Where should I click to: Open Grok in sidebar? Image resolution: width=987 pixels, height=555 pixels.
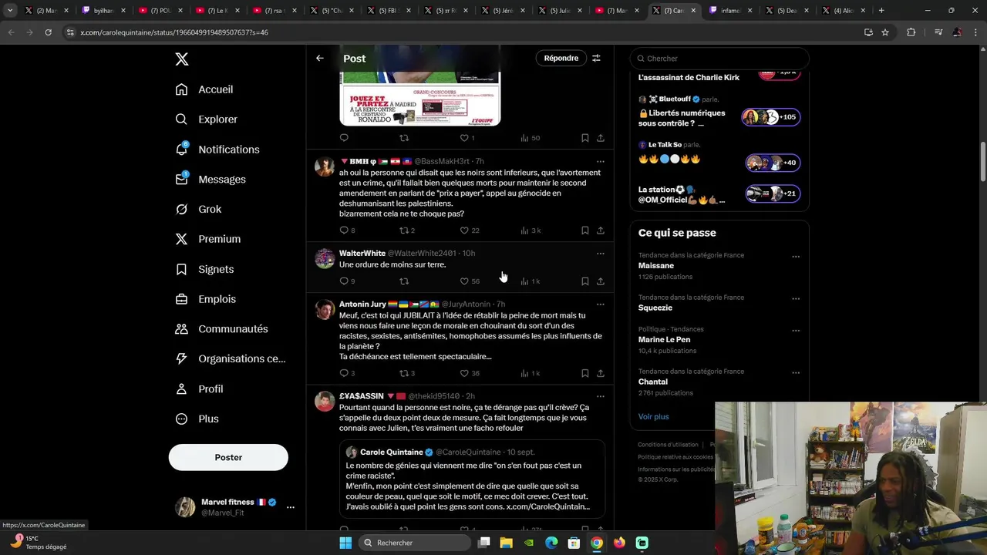point(199,209)
